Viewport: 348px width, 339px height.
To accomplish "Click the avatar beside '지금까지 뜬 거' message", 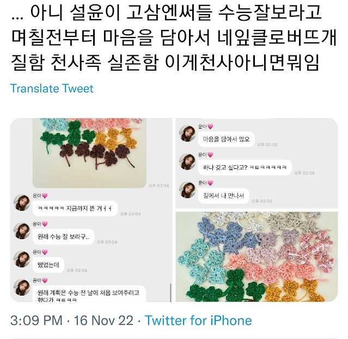I will pyautogui.click(x=22, y=203).
